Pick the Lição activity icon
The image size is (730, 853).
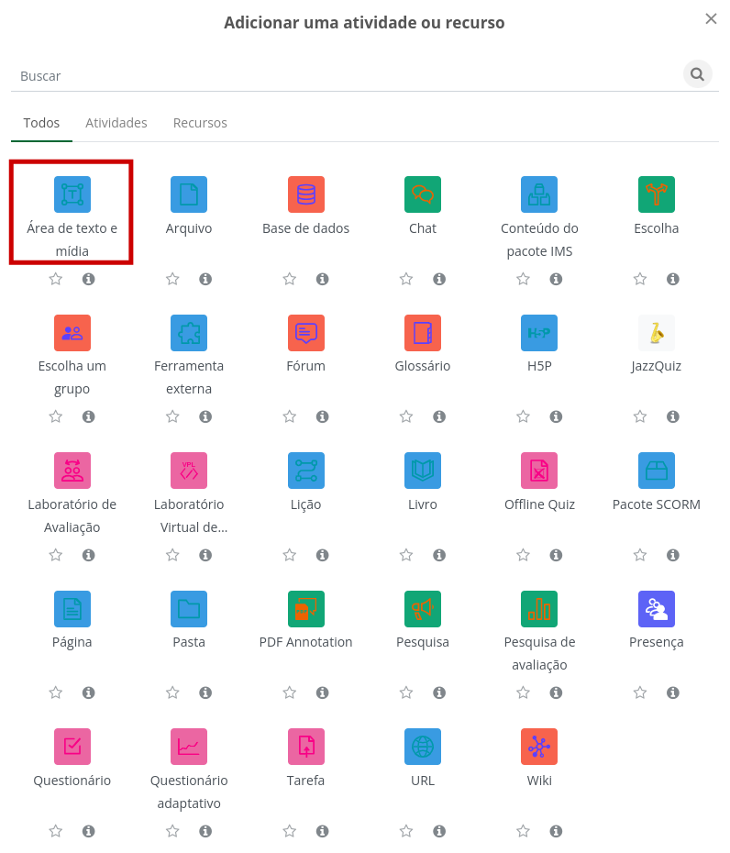[x=305, y=470]
